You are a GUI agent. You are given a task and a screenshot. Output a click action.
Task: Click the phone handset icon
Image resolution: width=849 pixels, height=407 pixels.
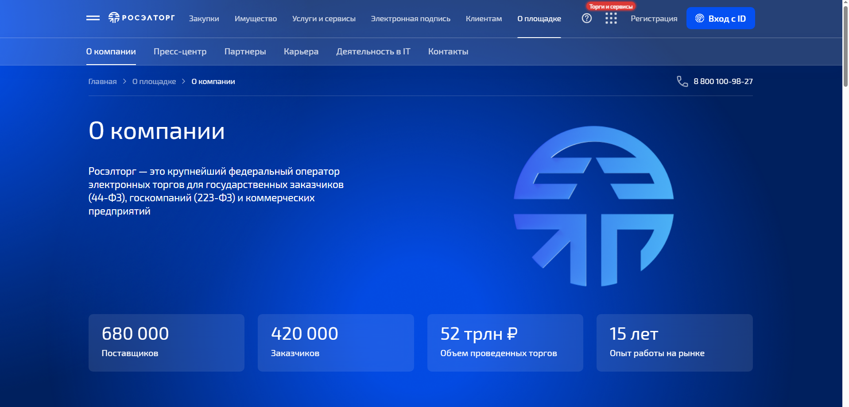[682, 81]
